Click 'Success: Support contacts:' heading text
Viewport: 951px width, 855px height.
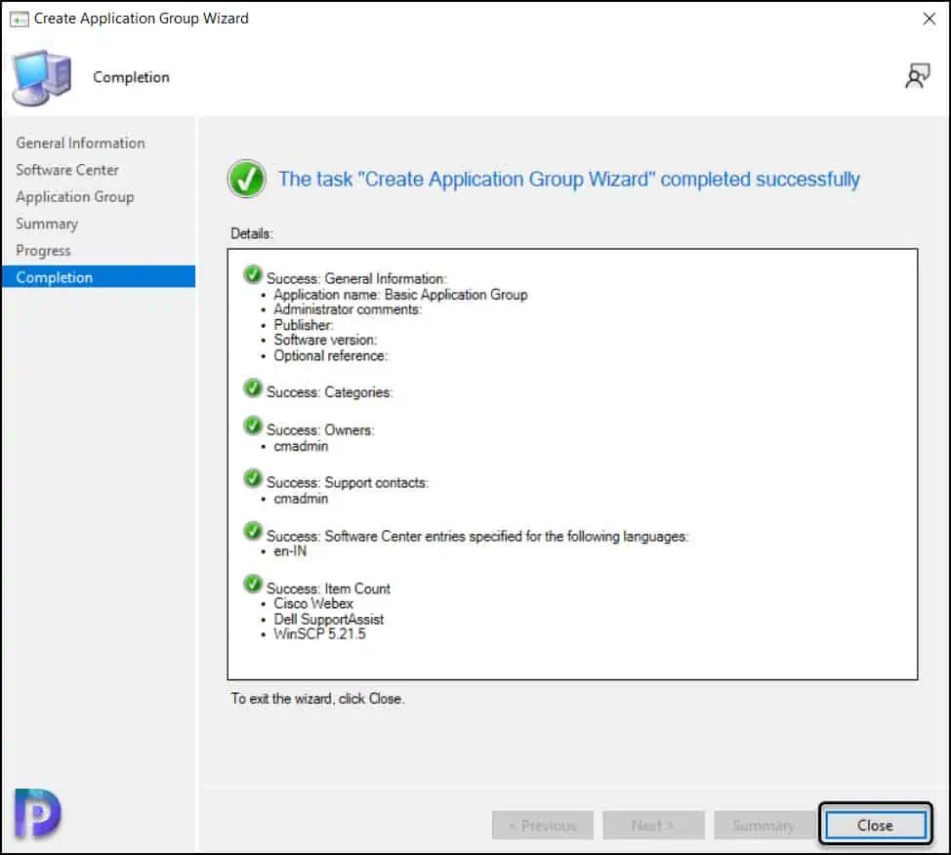pos(348,483)
